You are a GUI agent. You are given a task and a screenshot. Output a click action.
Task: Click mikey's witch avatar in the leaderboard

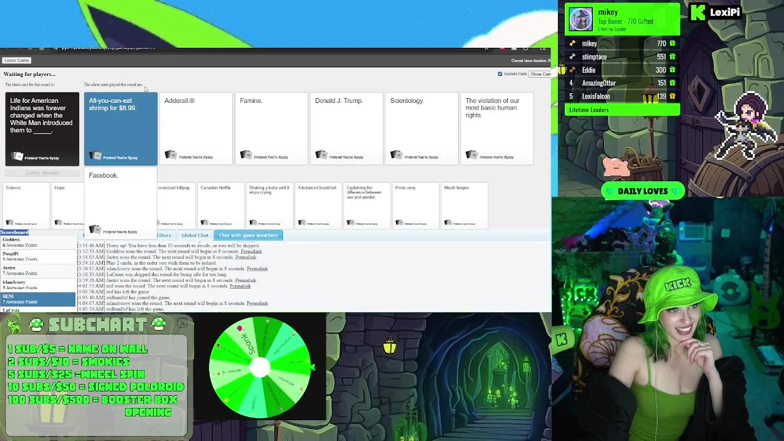(x=581, y=19)
